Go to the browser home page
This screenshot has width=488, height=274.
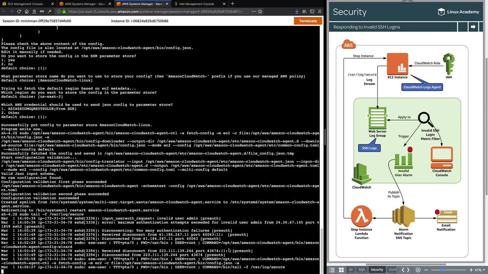point(27,11)
